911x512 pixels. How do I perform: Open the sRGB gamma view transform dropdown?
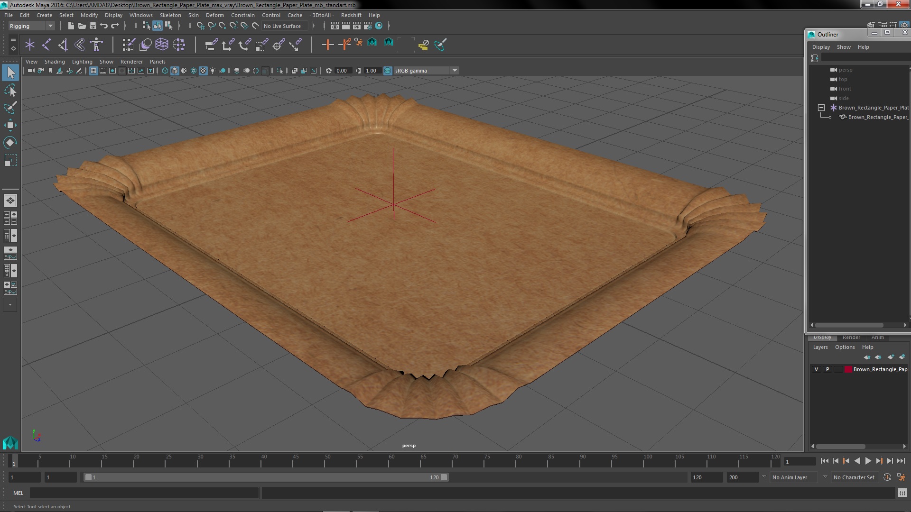click(426, 71)
